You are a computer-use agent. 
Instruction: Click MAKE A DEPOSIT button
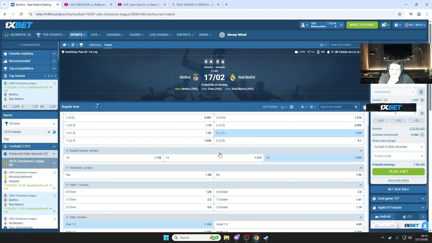tap(362, 25)
